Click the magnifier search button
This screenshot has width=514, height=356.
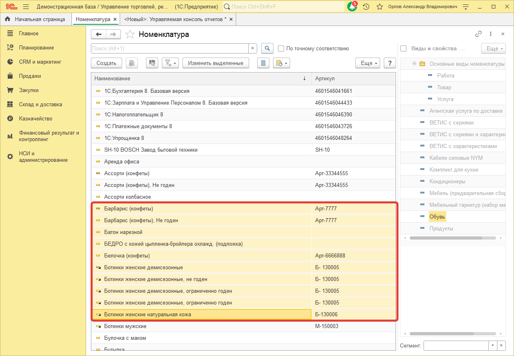267,48
